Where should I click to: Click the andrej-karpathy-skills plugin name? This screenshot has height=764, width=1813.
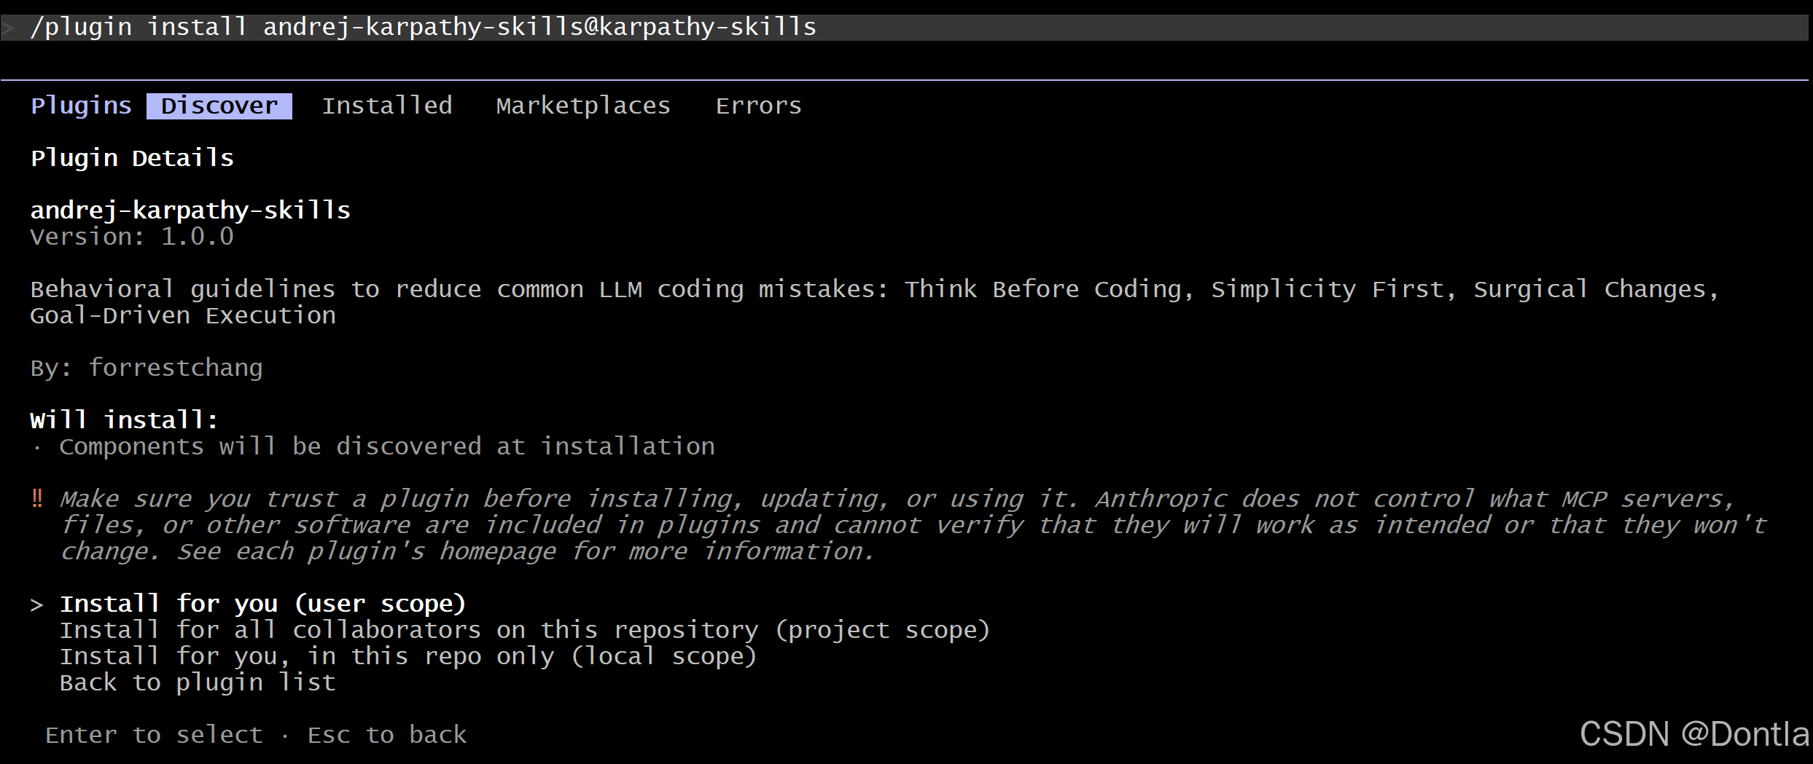(190, 210)
